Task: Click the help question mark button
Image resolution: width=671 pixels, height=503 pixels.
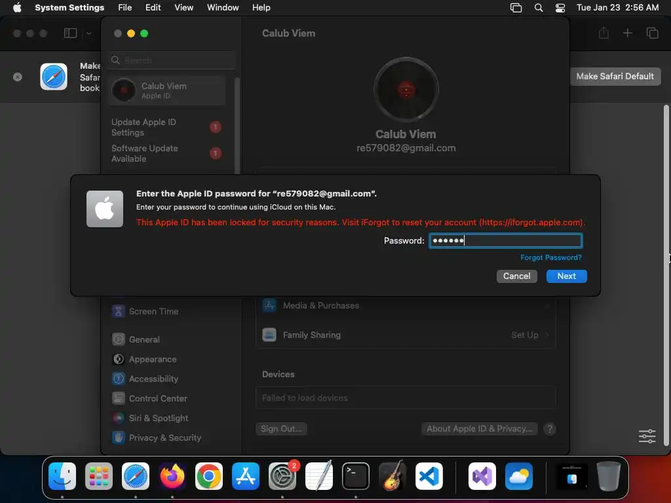Action: (550, 429)
